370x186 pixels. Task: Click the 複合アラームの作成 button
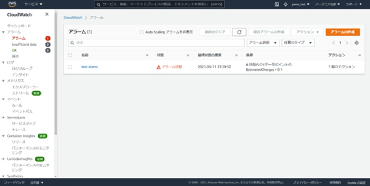point(269,32)
